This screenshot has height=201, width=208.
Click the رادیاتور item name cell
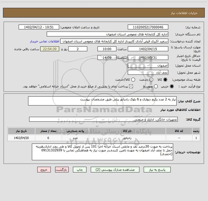[x=127, y=138]
